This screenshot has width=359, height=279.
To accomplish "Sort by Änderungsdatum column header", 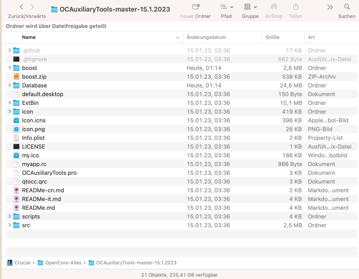I will pyautogui.click(x=206, y=37).
